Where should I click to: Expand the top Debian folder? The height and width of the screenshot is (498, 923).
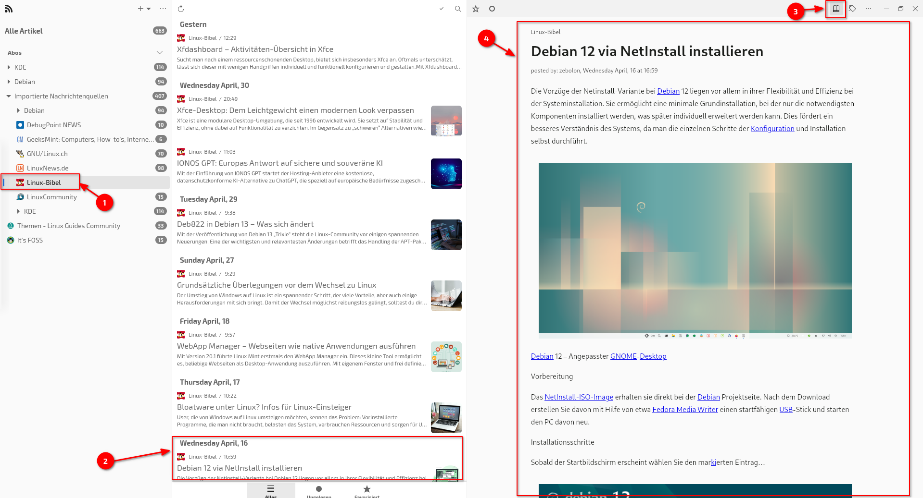coord(9,82)
